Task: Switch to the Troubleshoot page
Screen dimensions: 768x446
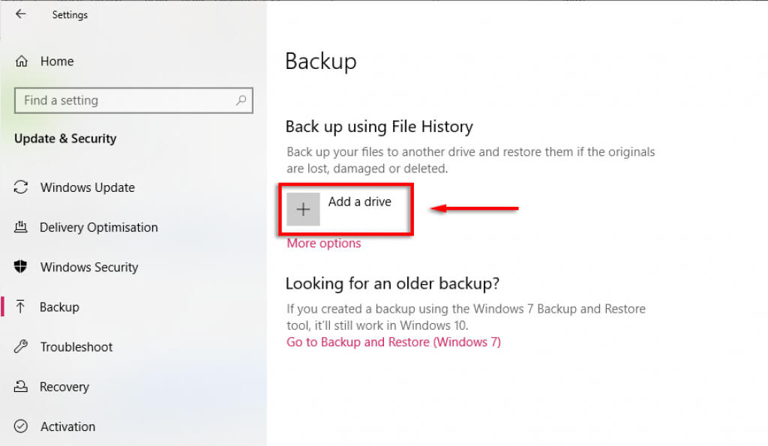Action: pyautogui.click(x=76, y=347)
